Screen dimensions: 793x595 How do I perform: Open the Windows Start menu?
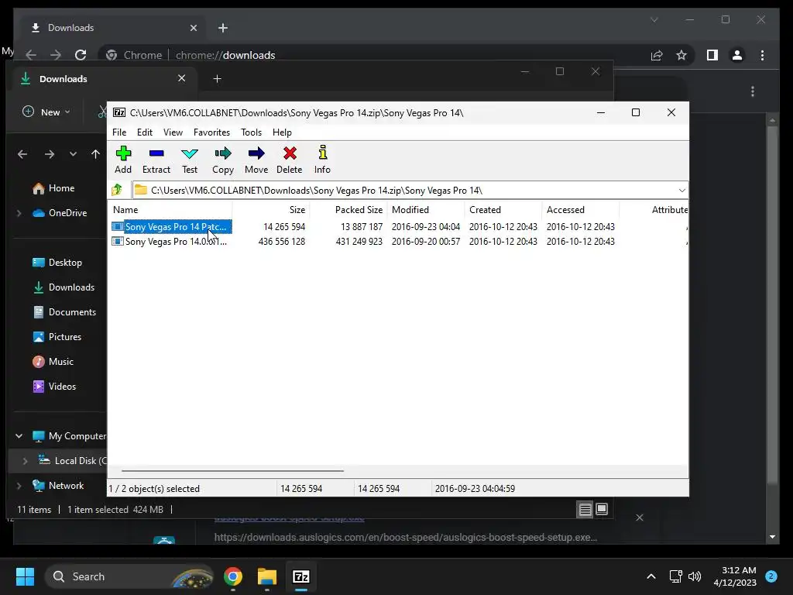tap(25, 576)
